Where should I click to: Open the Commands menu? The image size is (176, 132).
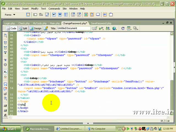54,9
